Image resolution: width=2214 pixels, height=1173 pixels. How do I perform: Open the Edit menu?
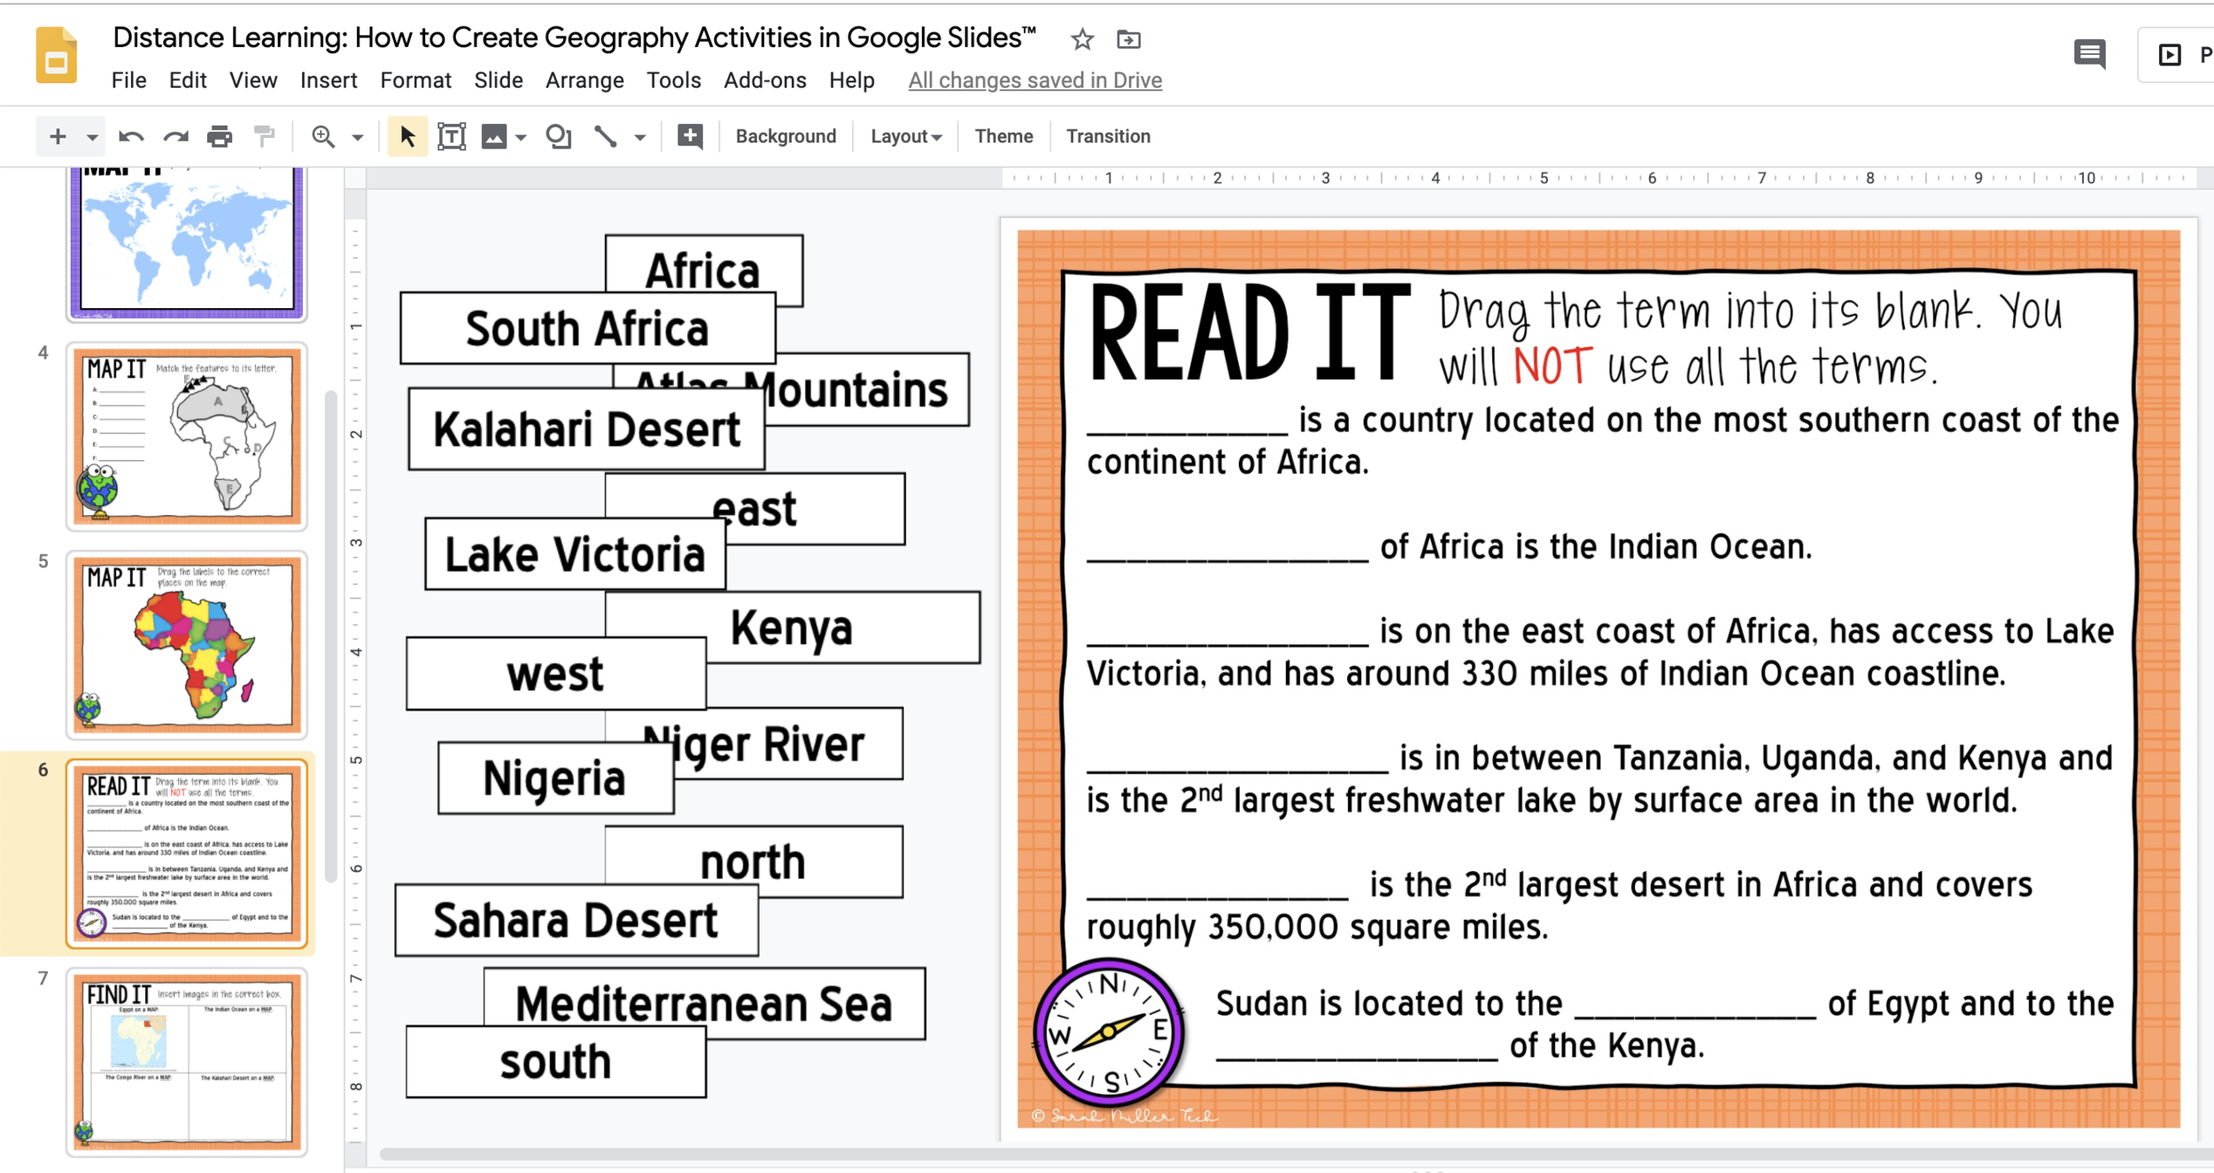188,81
